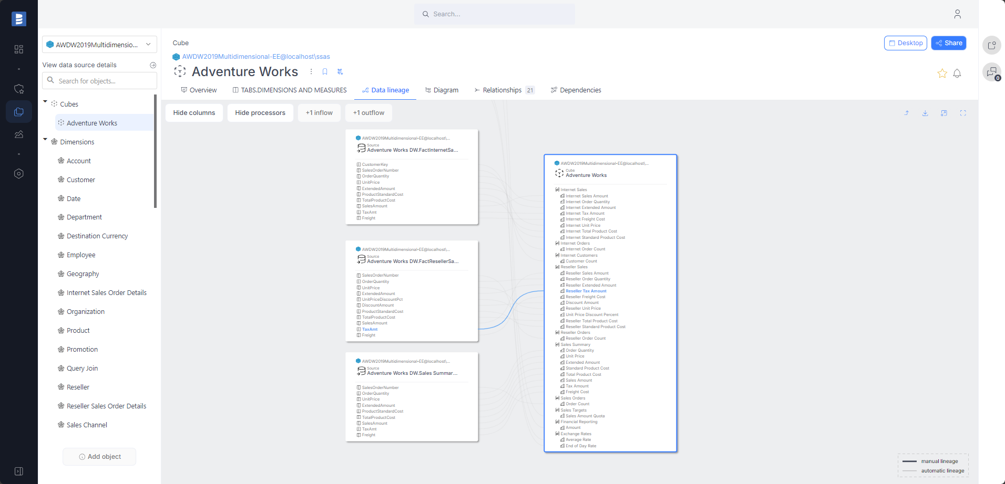Click the Adventure Works cube node icon

coord(559,173)
